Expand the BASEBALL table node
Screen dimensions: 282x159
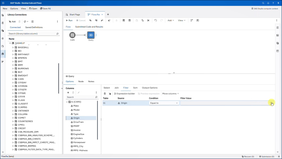coord(13,47)
